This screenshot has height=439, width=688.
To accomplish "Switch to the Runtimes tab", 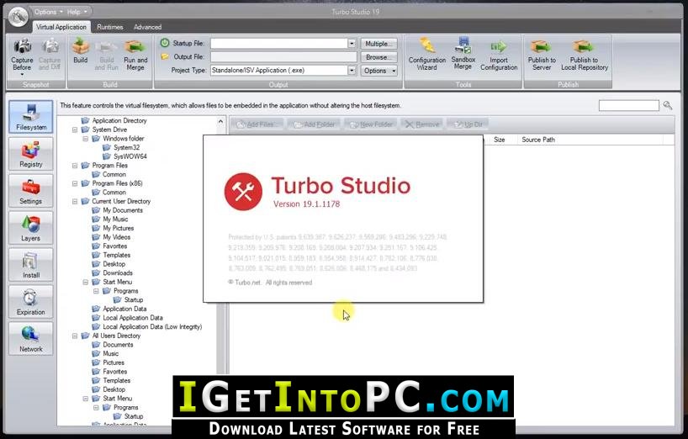I will pos(109,27).
